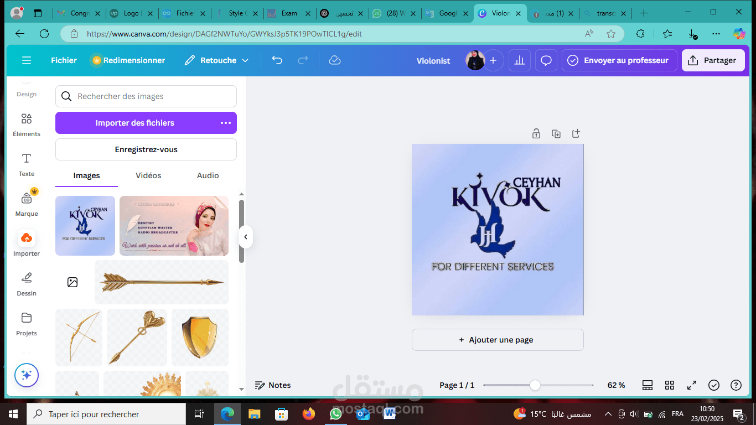The image size is (756, 425).
Task: Open the Fichier menu
Action: (x=64, y=60)
